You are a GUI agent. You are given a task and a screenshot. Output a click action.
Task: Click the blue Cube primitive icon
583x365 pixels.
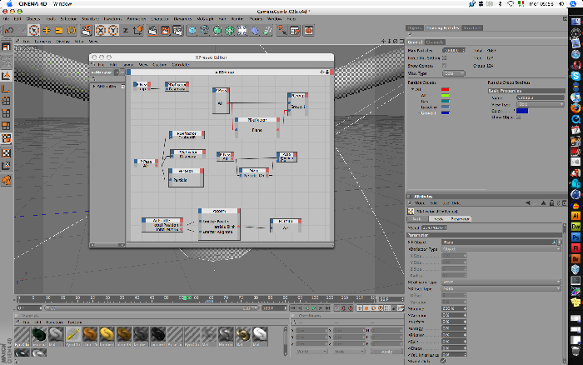(192, 30)
